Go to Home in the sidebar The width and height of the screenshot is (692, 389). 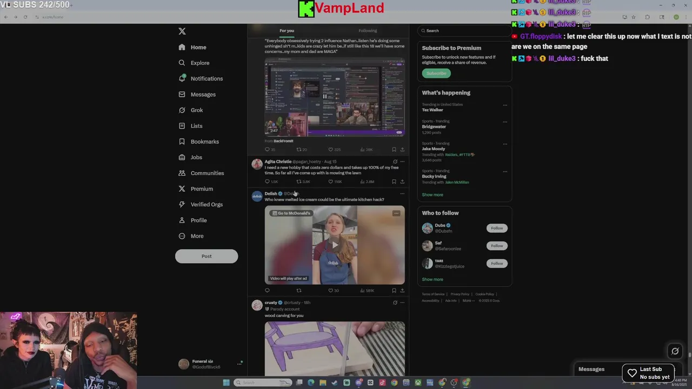192,47
